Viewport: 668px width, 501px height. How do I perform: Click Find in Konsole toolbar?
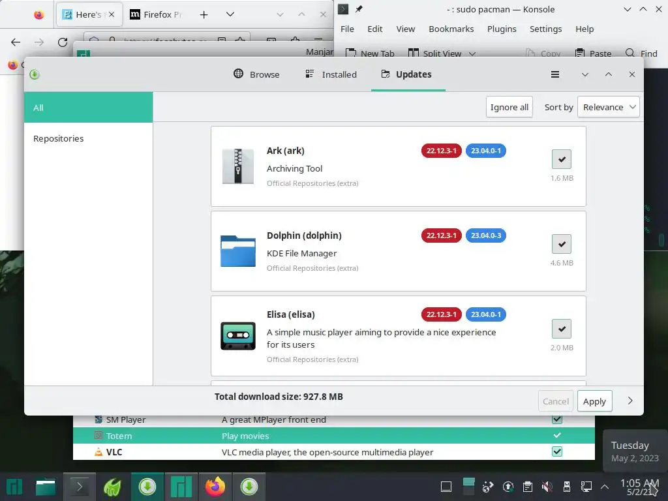tap(642, 53)
